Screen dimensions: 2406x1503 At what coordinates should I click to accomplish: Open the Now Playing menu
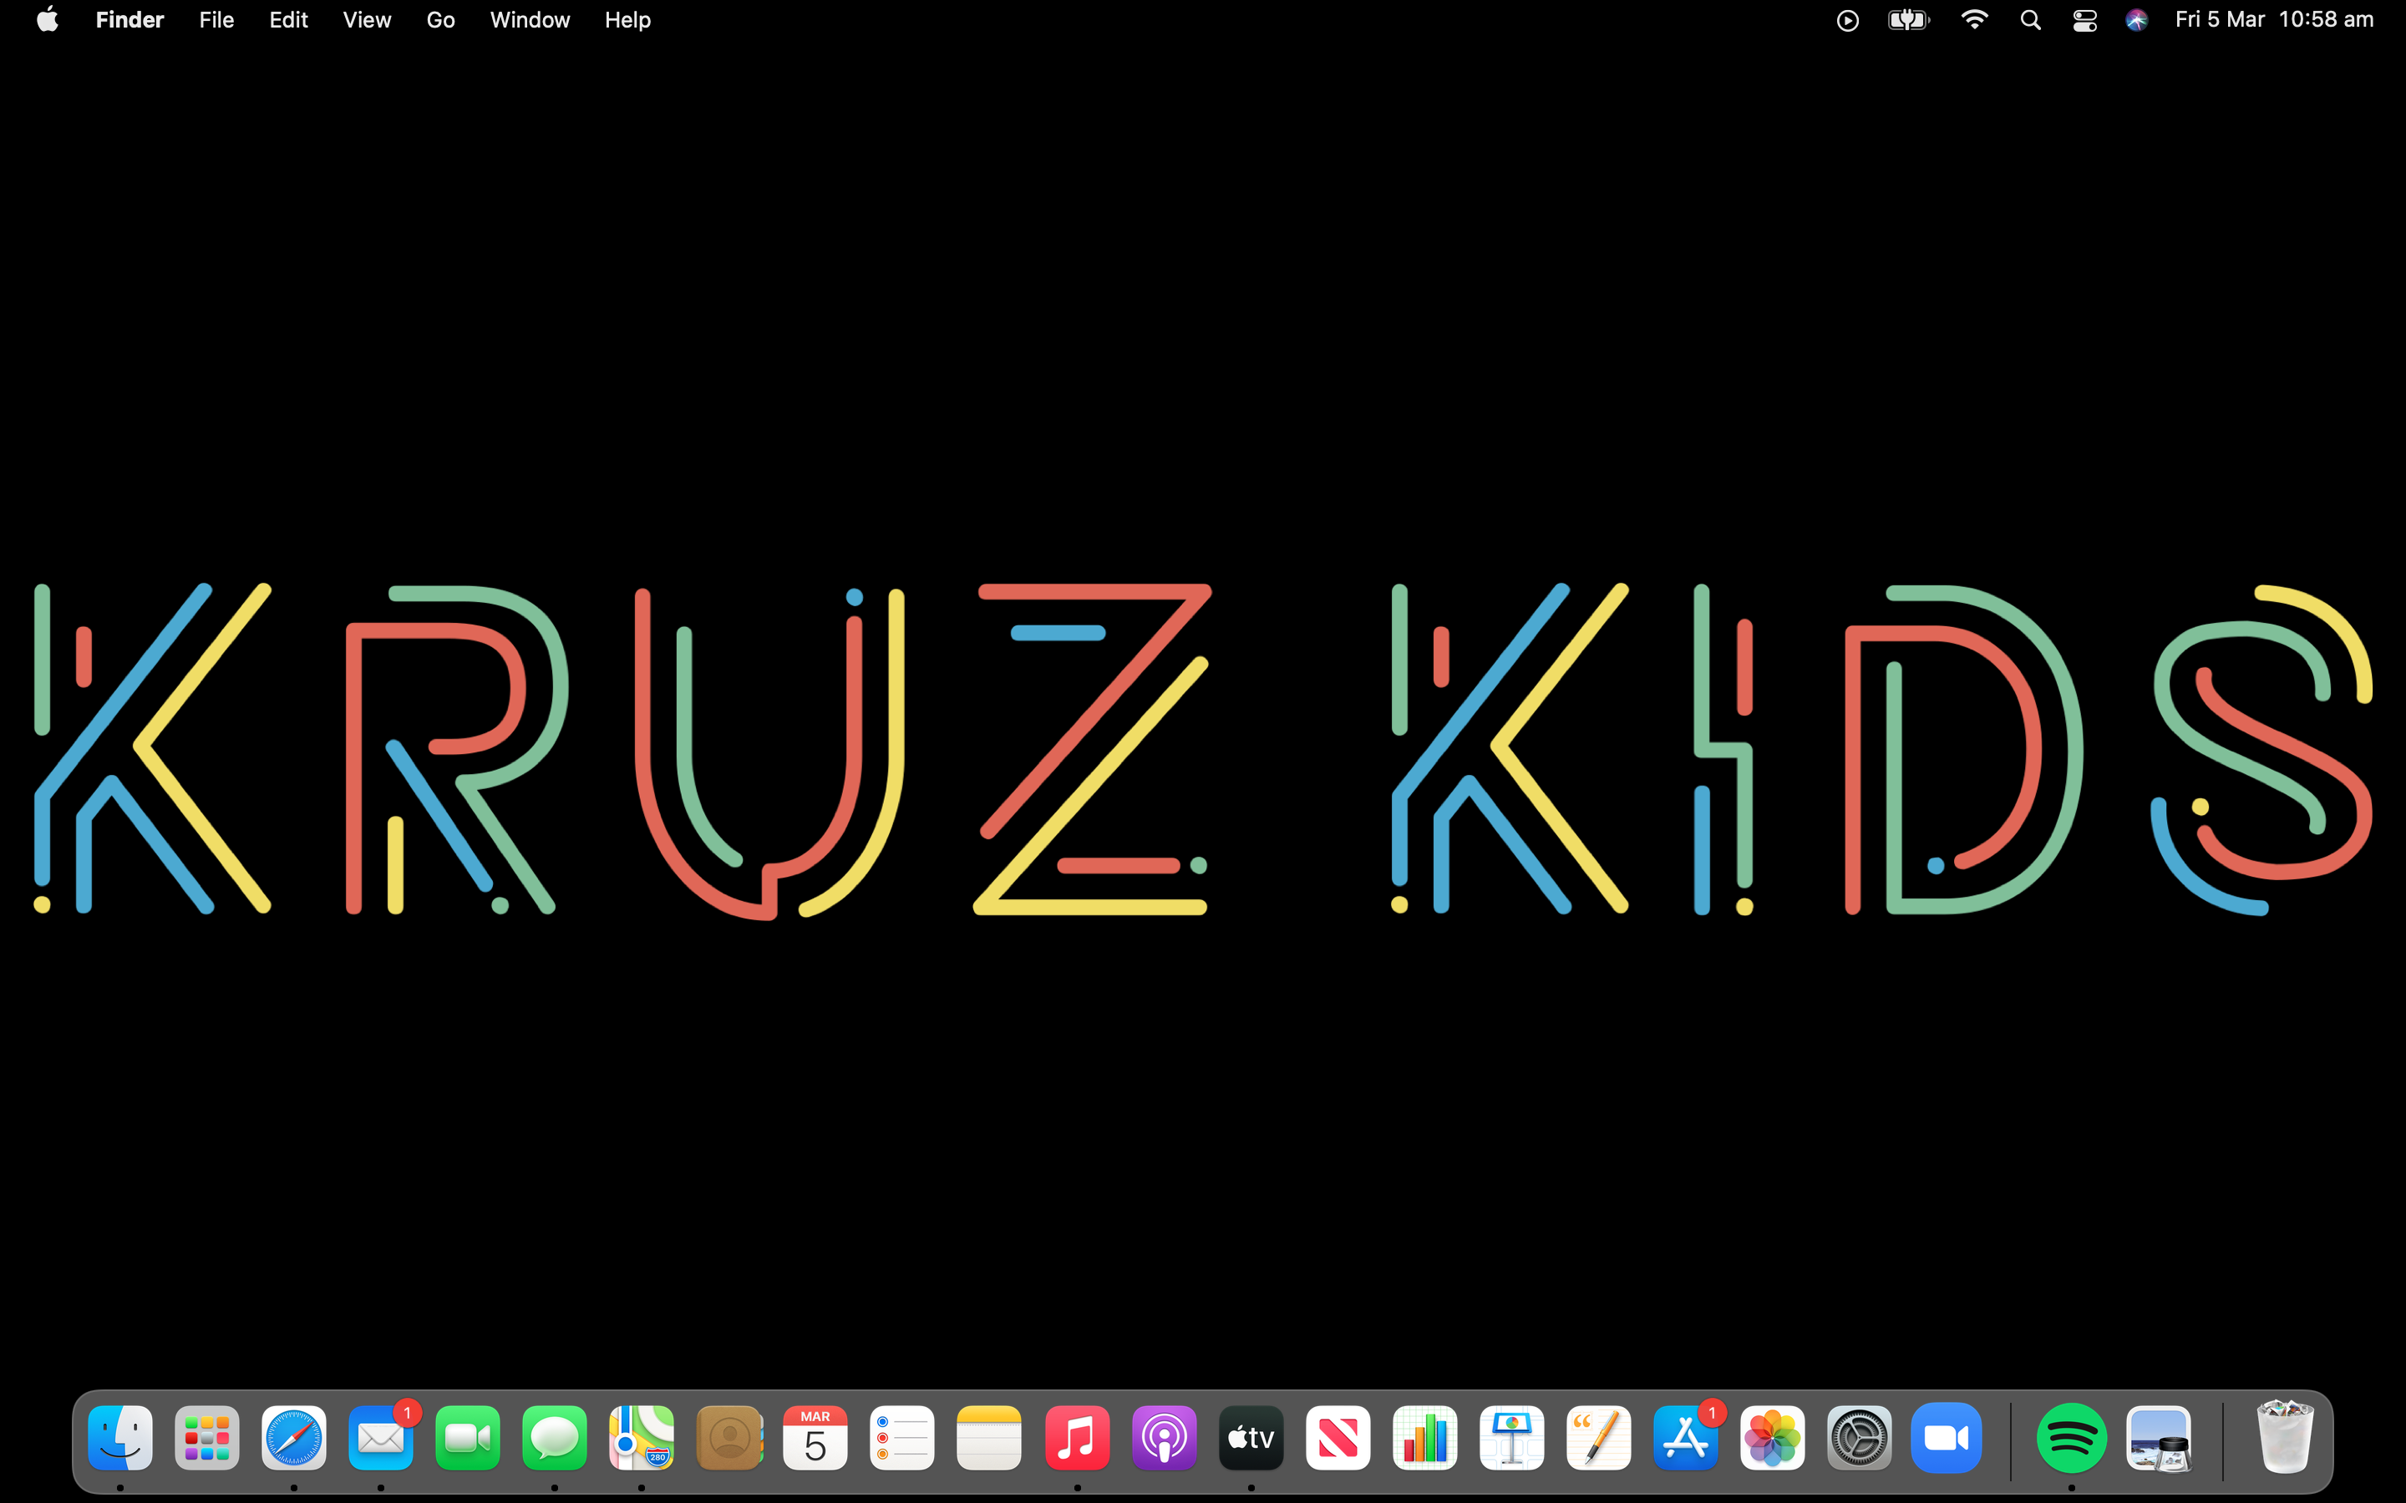coord(1847,20)
